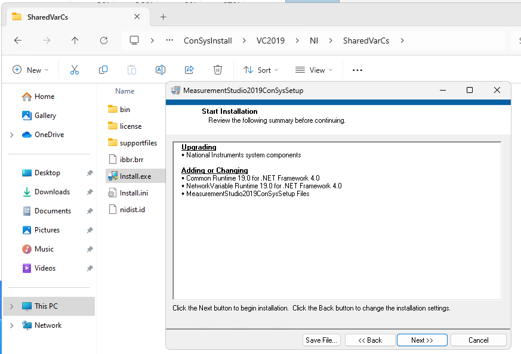This screenshot has width=521, height=354.
Task: Click the Share icon in toolbar
Action: tap(189, 70)
